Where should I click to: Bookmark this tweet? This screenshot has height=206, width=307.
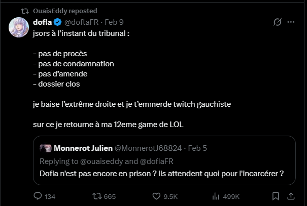(x=277, y=196)
